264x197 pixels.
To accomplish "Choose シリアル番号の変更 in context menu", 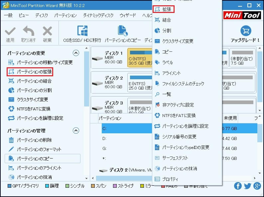I will point(187,137).
